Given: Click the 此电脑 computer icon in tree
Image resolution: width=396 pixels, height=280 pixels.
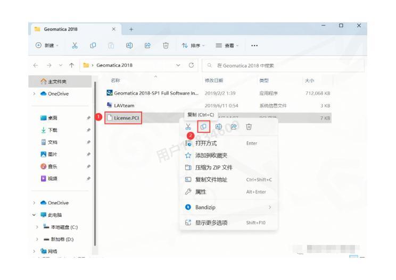Looking at the screenshot, I should [x=44, y=215].
